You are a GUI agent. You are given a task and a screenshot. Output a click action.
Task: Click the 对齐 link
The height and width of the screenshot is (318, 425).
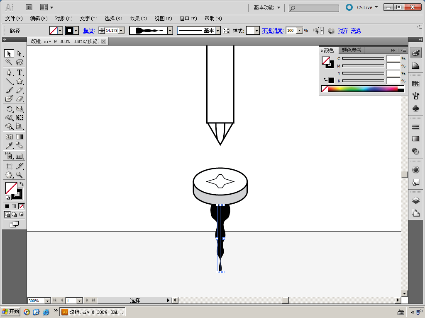pos(343,31)
